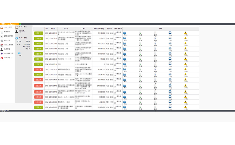Click the 顧客名 column header
The image size is (235, 145).
coord(66,29)
